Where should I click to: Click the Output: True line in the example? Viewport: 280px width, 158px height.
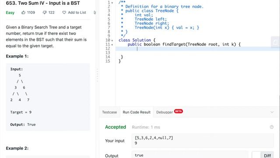(x=23, y=125)
